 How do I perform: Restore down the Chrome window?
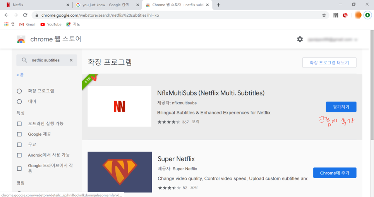(354, 4)
